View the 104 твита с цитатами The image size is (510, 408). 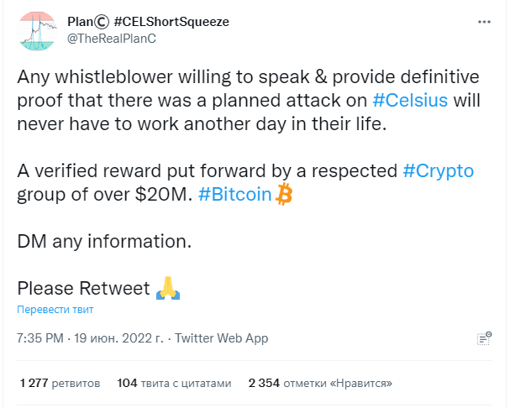174,384
